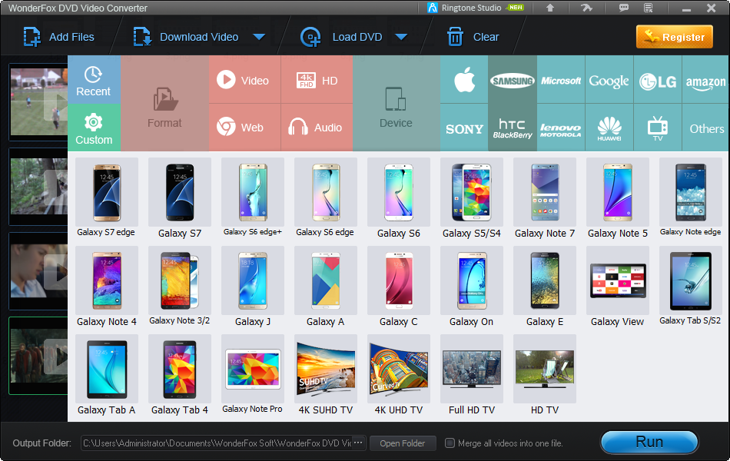Select the Google device brand
This screenshot has height=461, width=730.
tap(609, 80)
